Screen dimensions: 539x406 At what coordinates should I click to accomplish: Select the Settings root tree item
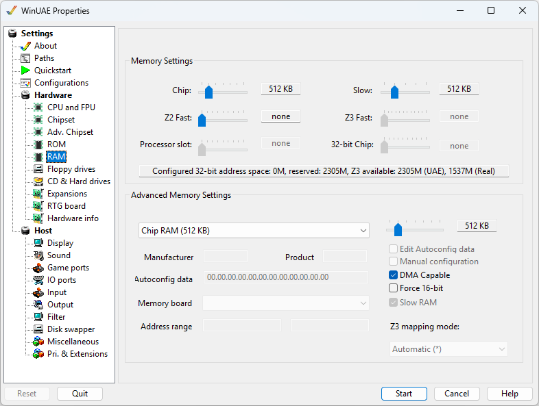coord(37,34)
